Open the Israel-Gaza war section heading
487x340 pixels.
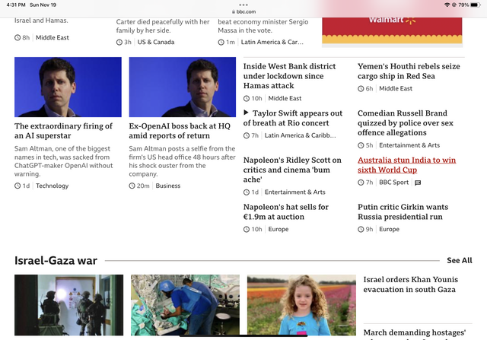point(56,260)
